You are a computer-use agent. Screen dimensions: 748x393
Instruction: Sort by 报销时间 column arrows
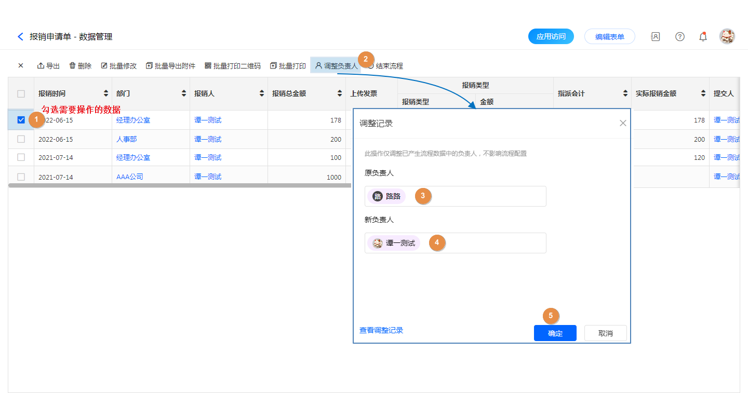[x=106, y=94]
